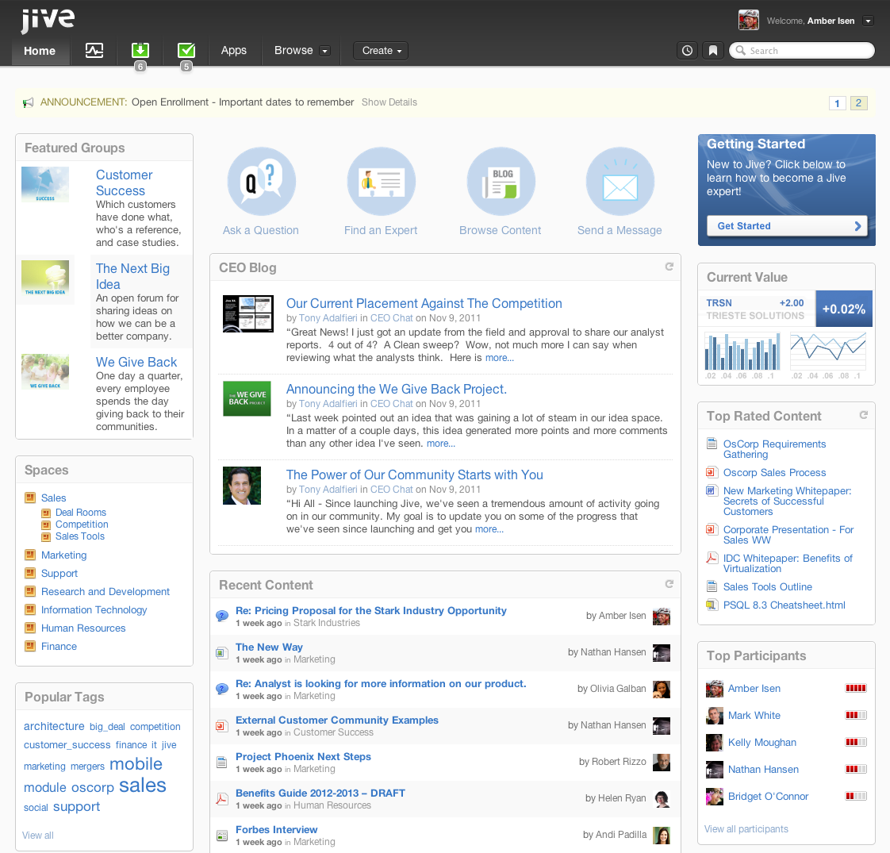Image resolution: width=890 pixels, height=853 pixels.
Task: Click PDF icon beside IDC Whitepaper
Action: click(712, 558)
